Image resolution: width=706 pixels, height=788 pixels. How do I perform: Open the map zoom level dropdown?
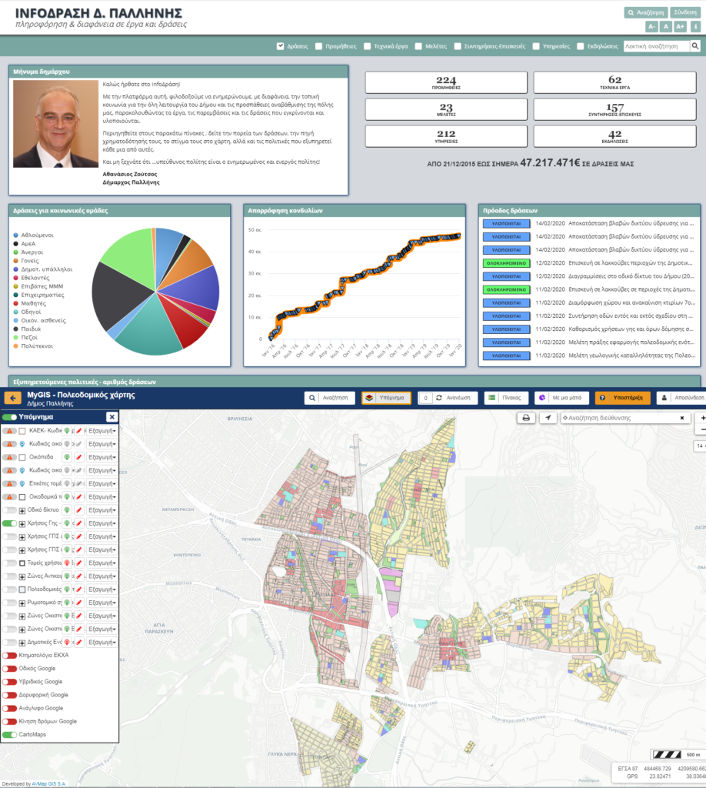(x=700, y=446)
